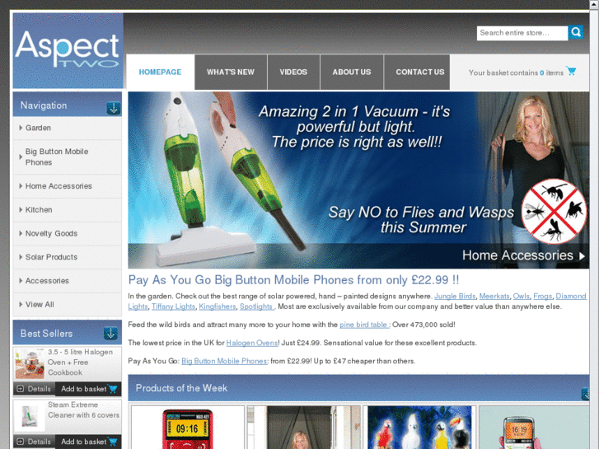Collapse Best Sellers panel with anchor icon
Screen dimensions: 599x449
click(x=110, y=334)
